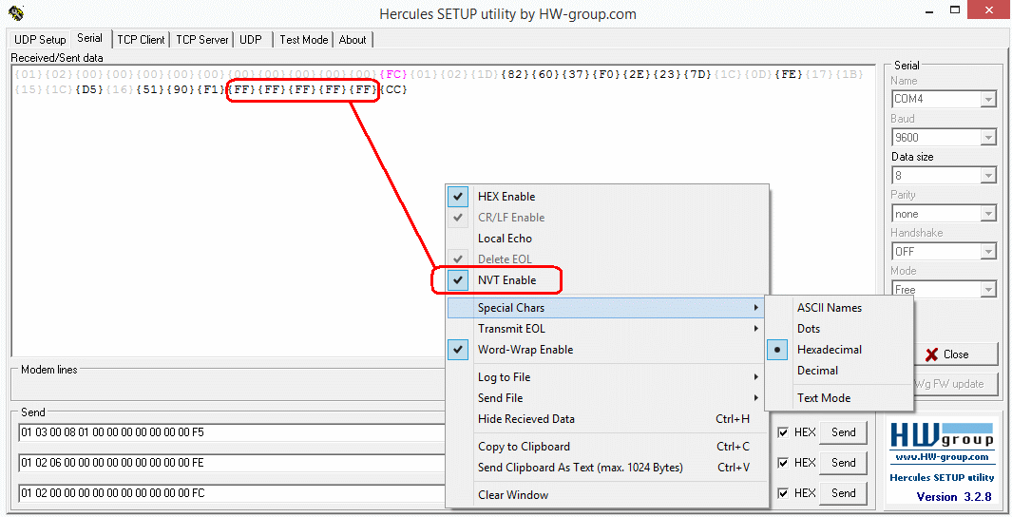Toggle Word-Wrap Enable option
Image resolution: width=1012 pixels, height=517 pixels.
click(525, 350)
